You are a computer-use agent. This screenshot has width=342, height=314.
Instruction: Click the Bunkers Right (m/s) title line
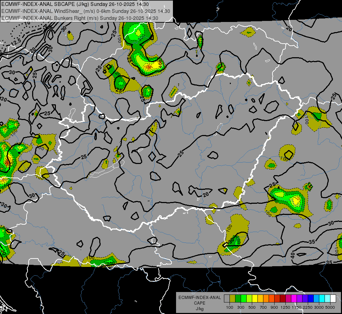(80, 18)
